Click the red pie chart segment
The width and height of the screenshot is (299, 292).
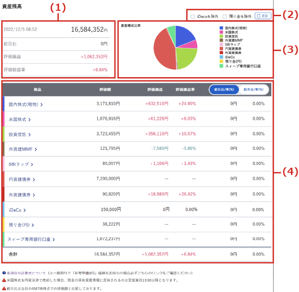(164, 52)
